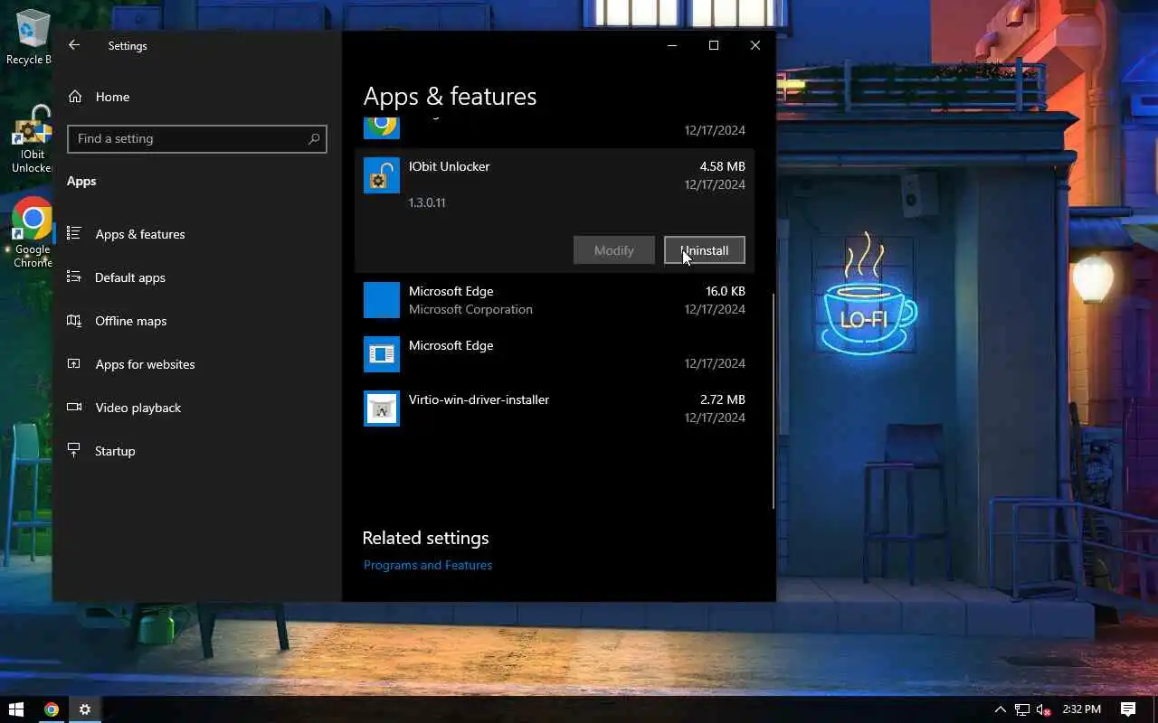Screen dimensions: 1158x723
Task: Uninstall IObit Unlocker
Action: click(704, 250)
